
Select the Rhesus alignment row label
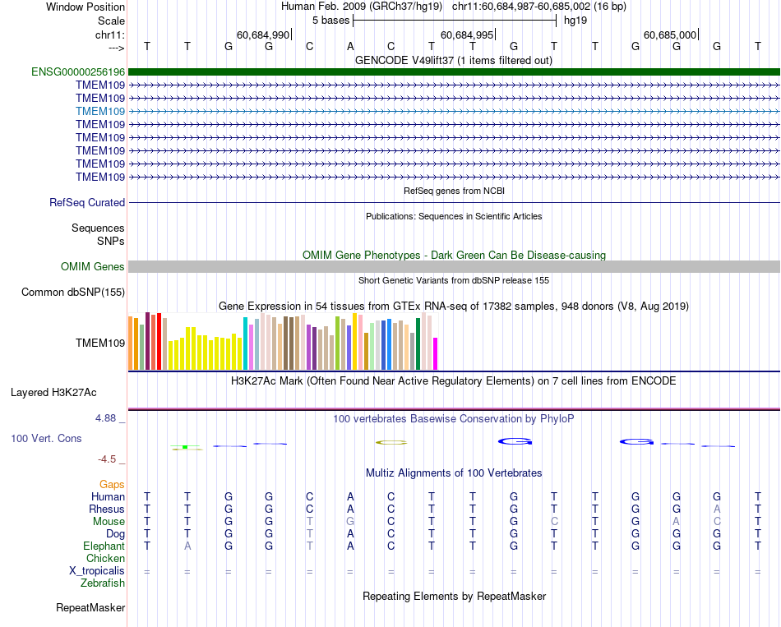point(107,509)
